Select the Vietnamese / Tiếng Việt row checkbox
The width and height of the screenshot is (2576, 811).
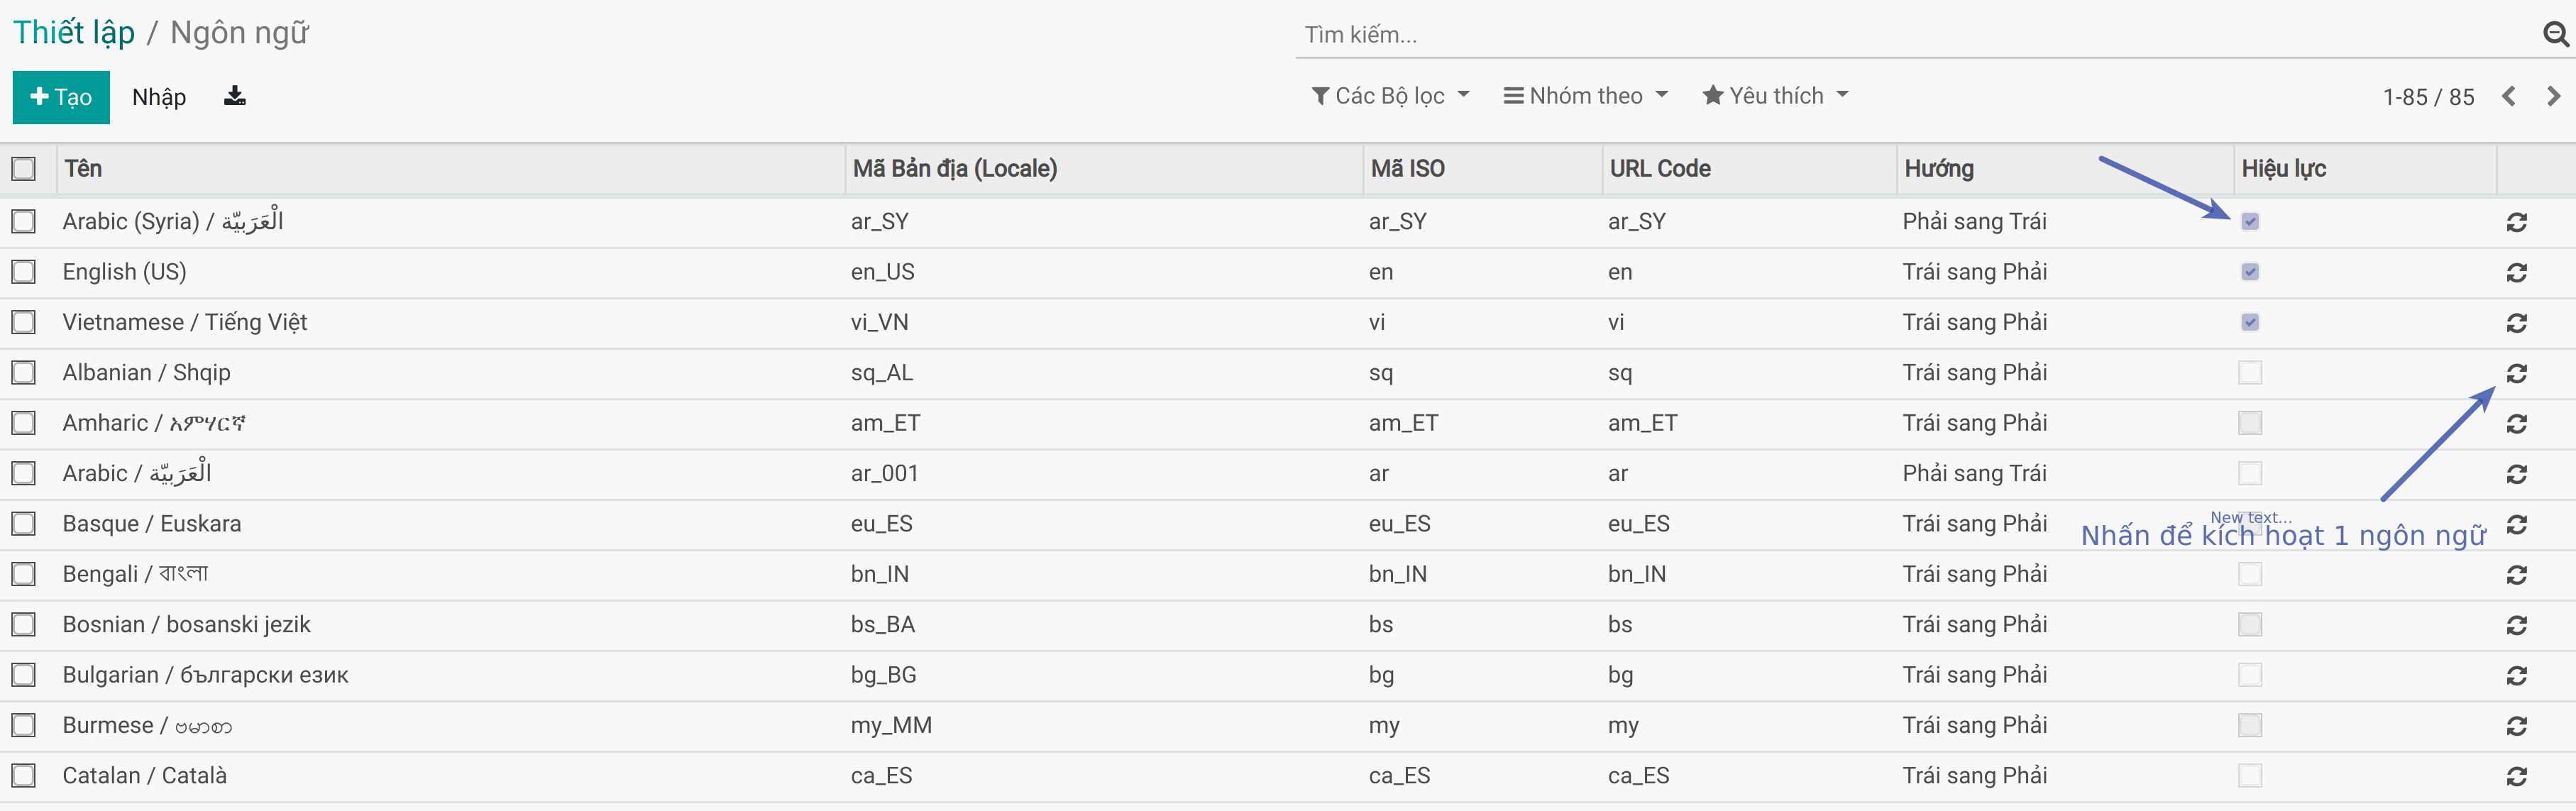[24, 322]
